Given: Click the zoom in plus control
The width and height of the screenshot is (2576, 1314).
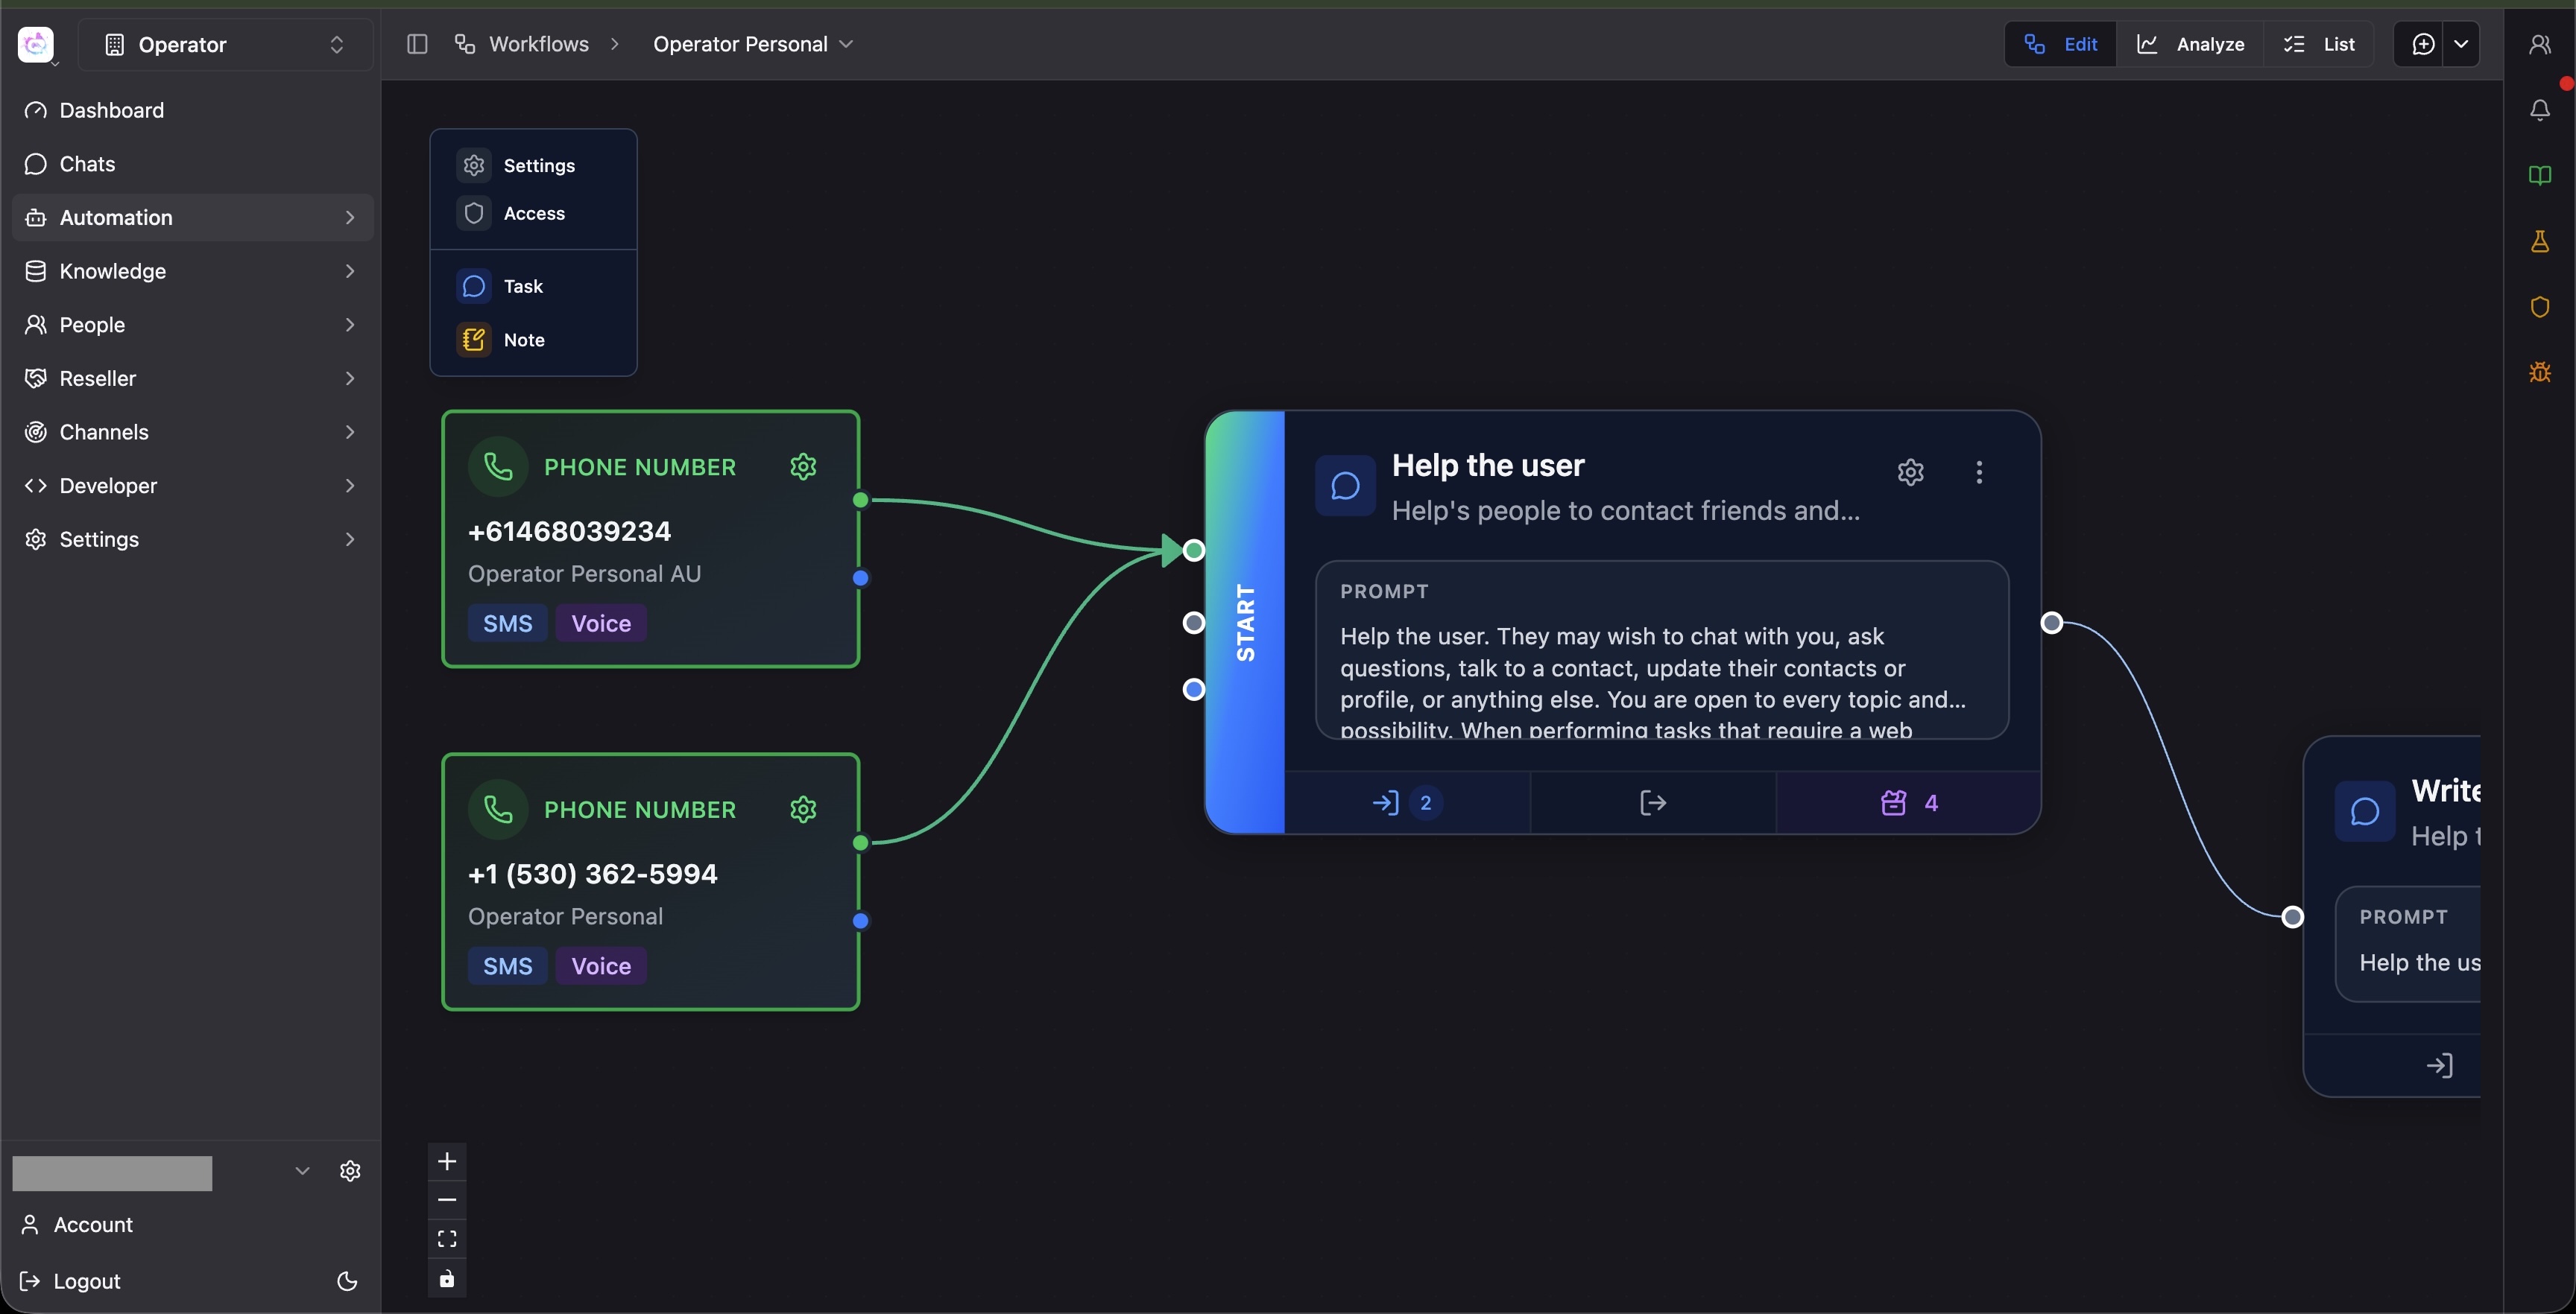Looking at the screenshot, I should pos(447,1161).
